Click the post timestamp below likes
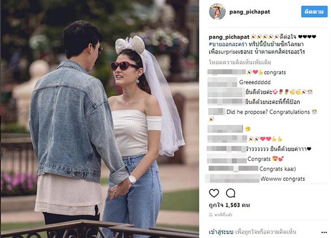Viewport: 331px width, 238px height. (220, 215)
